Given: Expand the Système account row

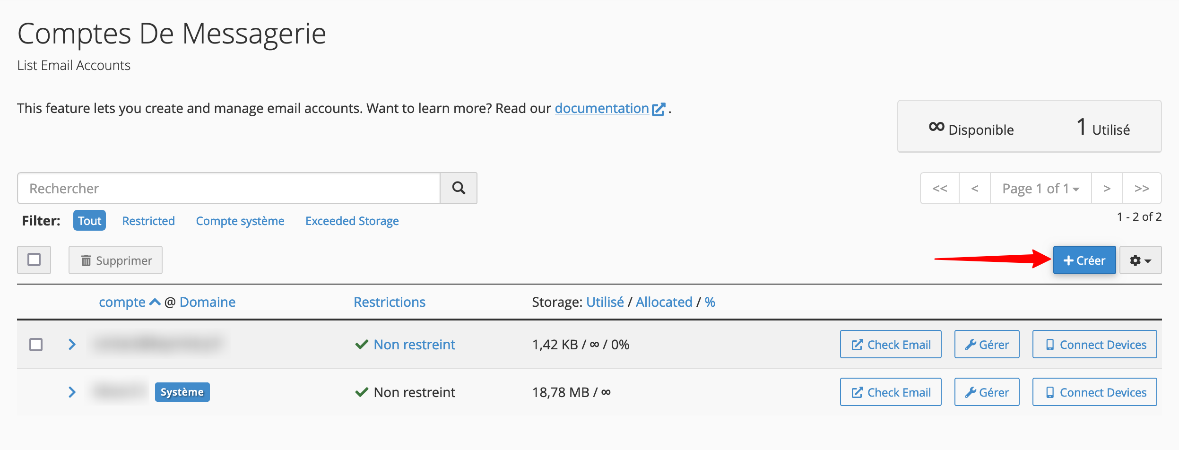Looking at the screenshot, I should coord(72,392).
